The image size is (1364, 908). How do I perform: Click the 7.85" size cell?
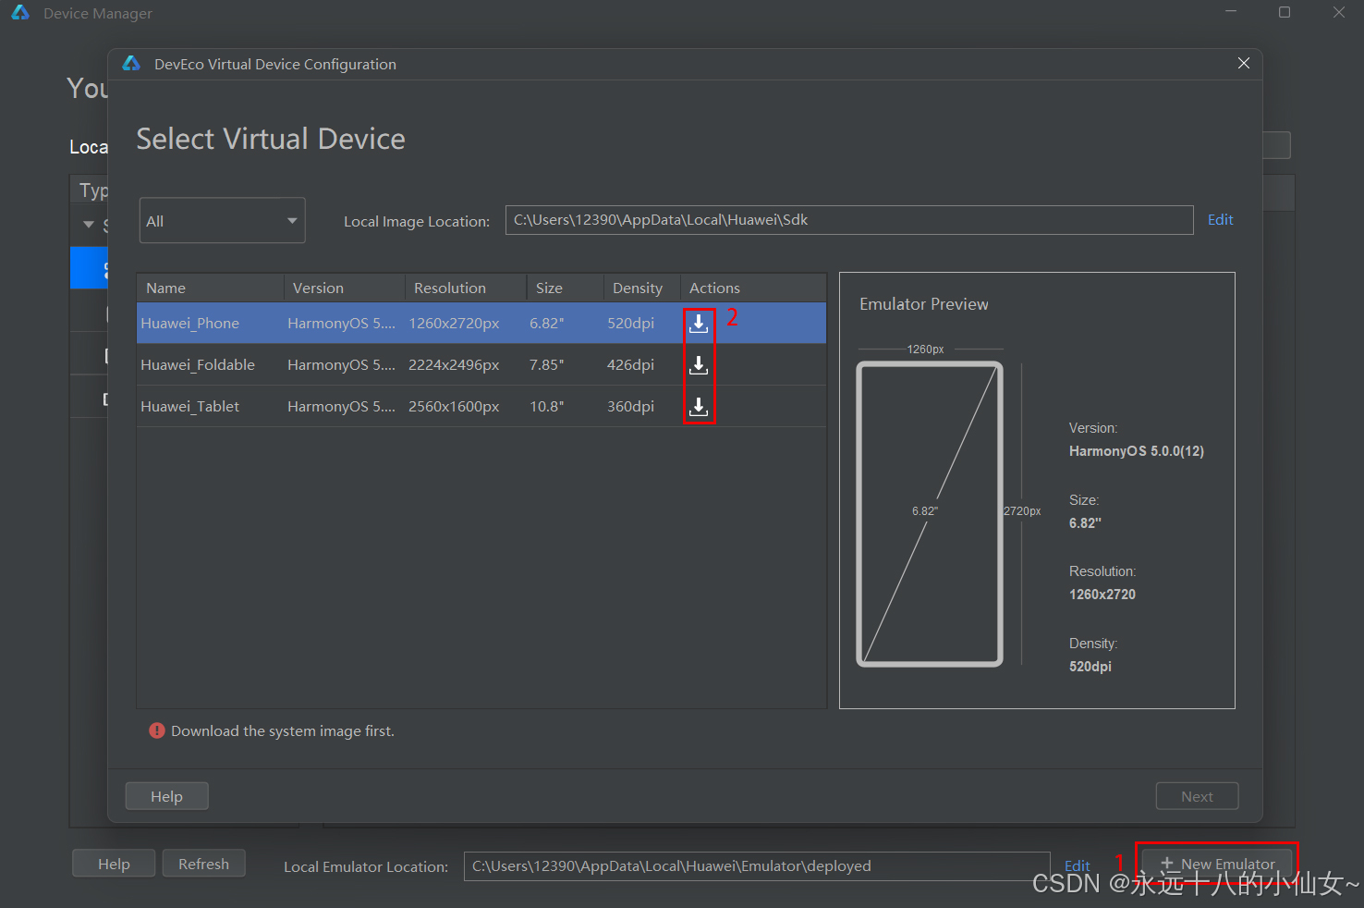point(546,365)
